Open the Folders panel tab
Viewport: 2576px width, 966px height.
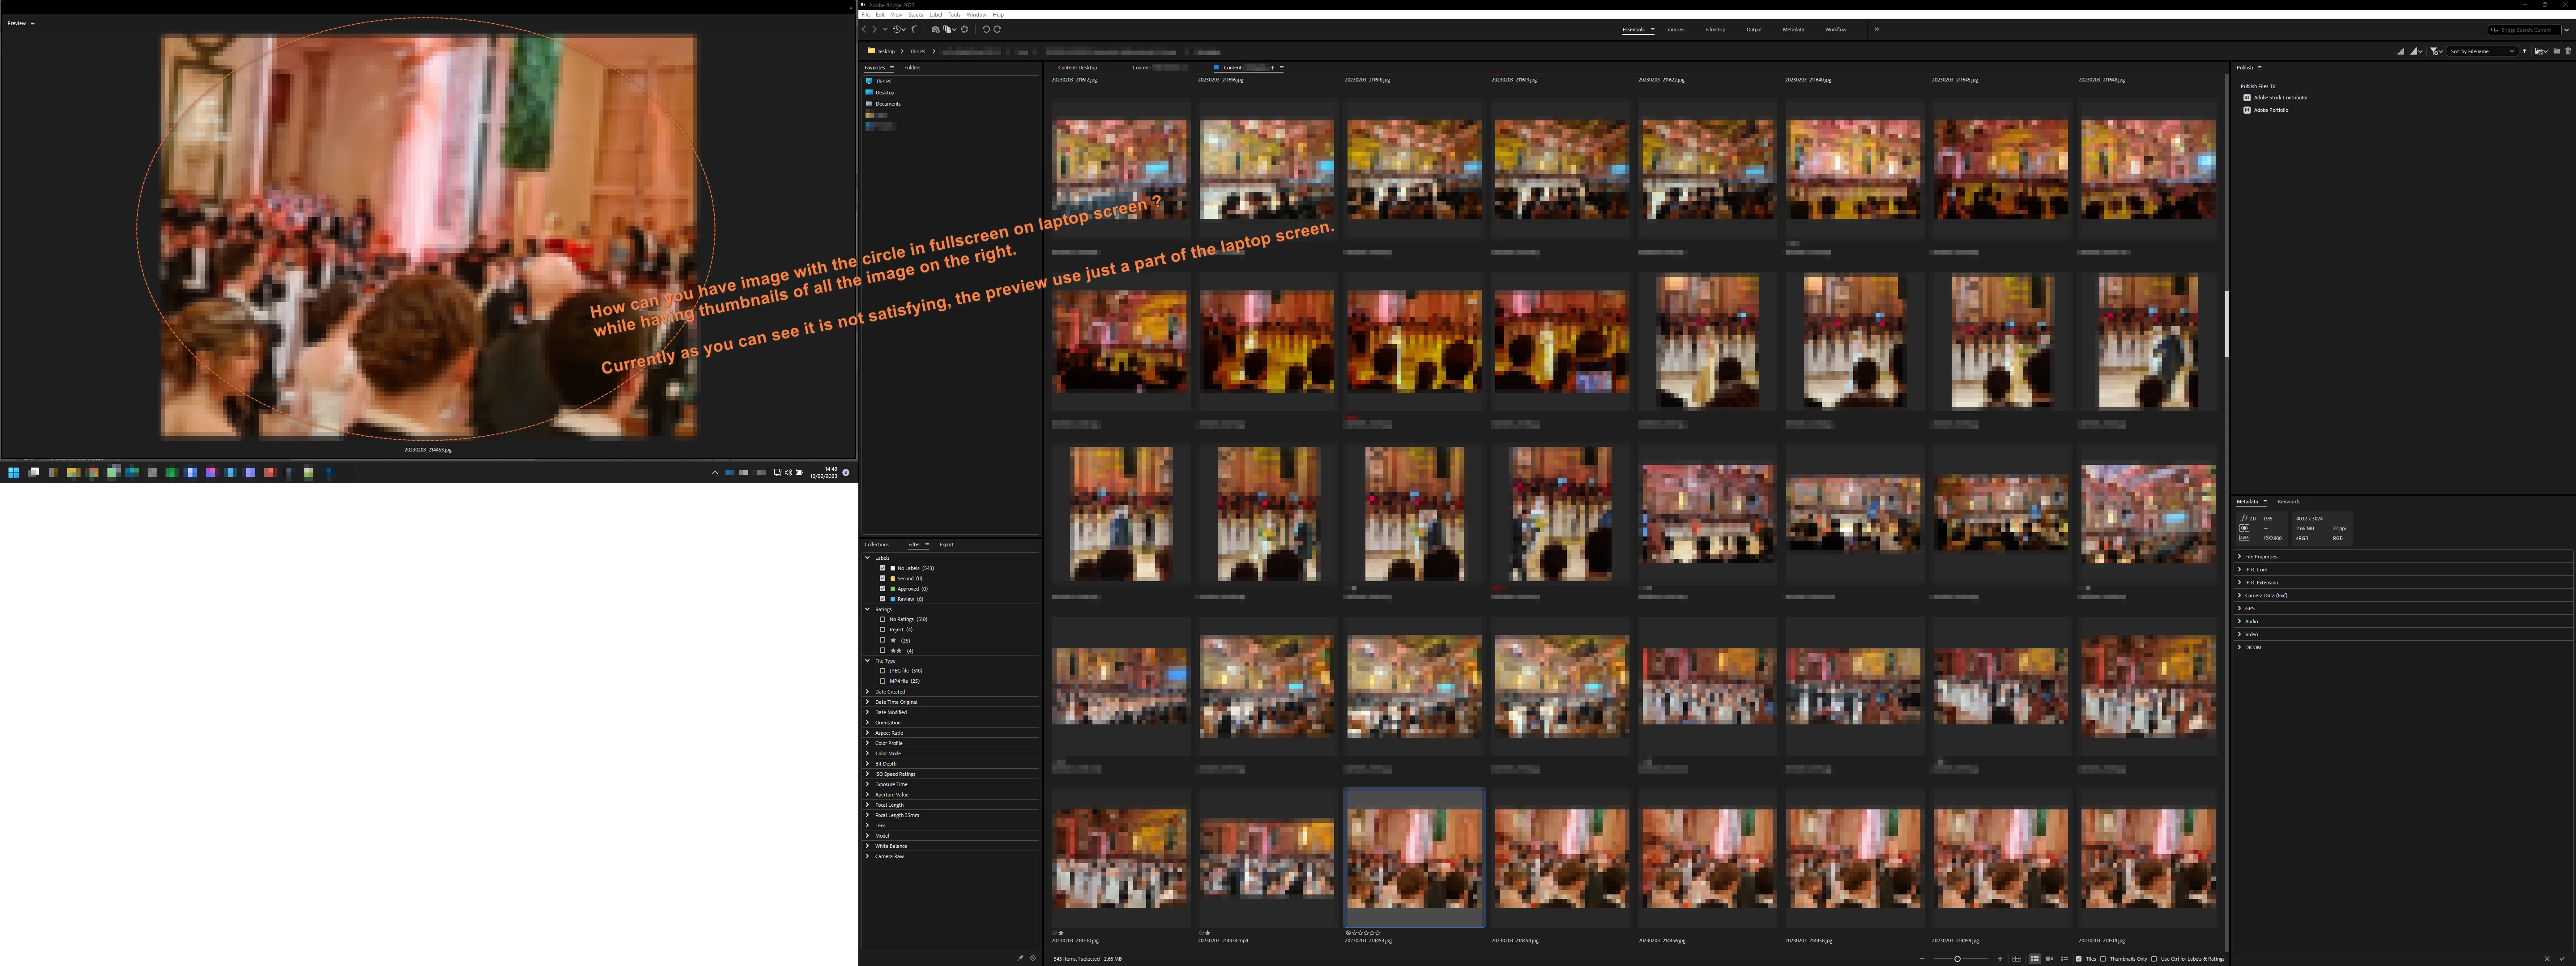coord(912,68)
